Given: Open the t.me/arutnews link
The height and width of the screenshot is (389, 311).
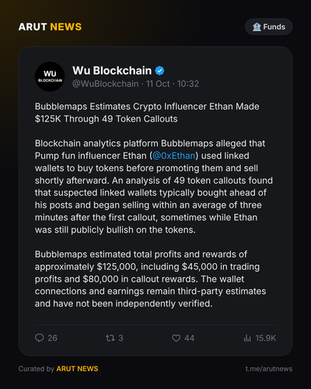Looking at the screenshot, I should [269, 369].
